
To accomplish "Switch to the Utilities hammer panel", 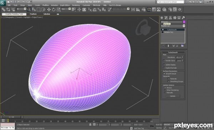I will (183, 18).
